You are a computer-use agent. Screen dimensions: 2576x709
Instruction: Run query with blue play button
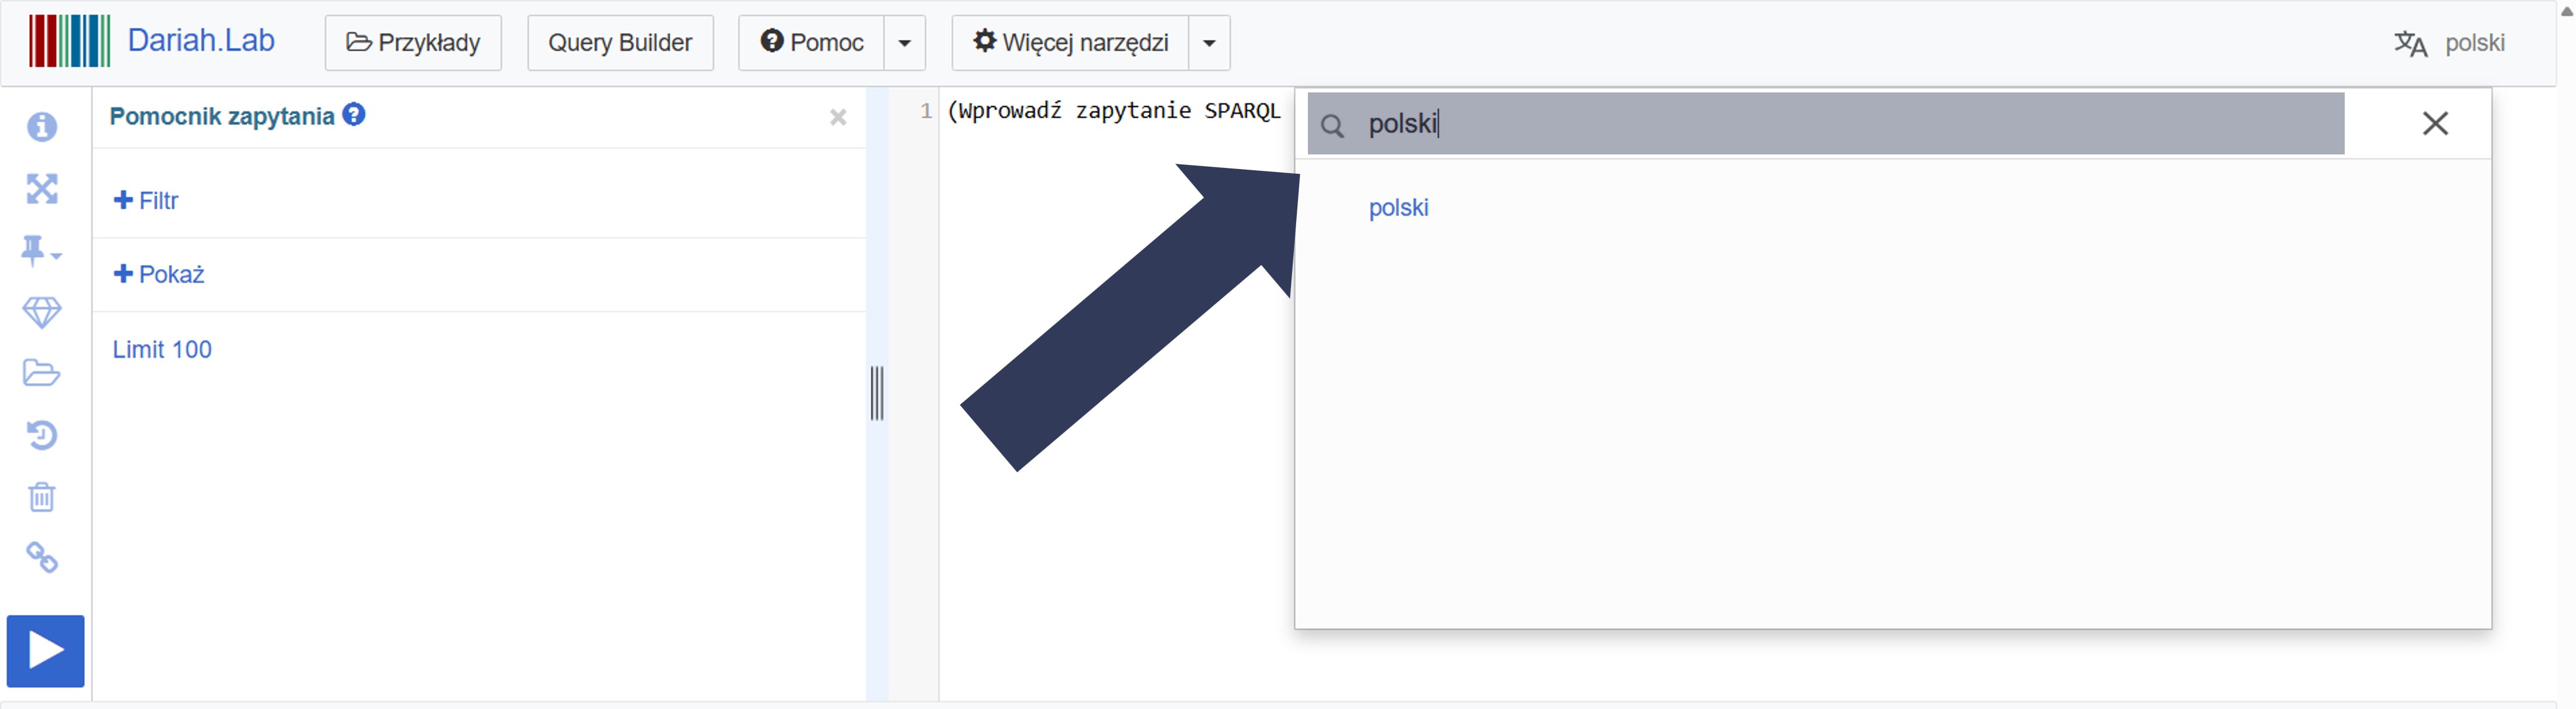pos(45,651)
